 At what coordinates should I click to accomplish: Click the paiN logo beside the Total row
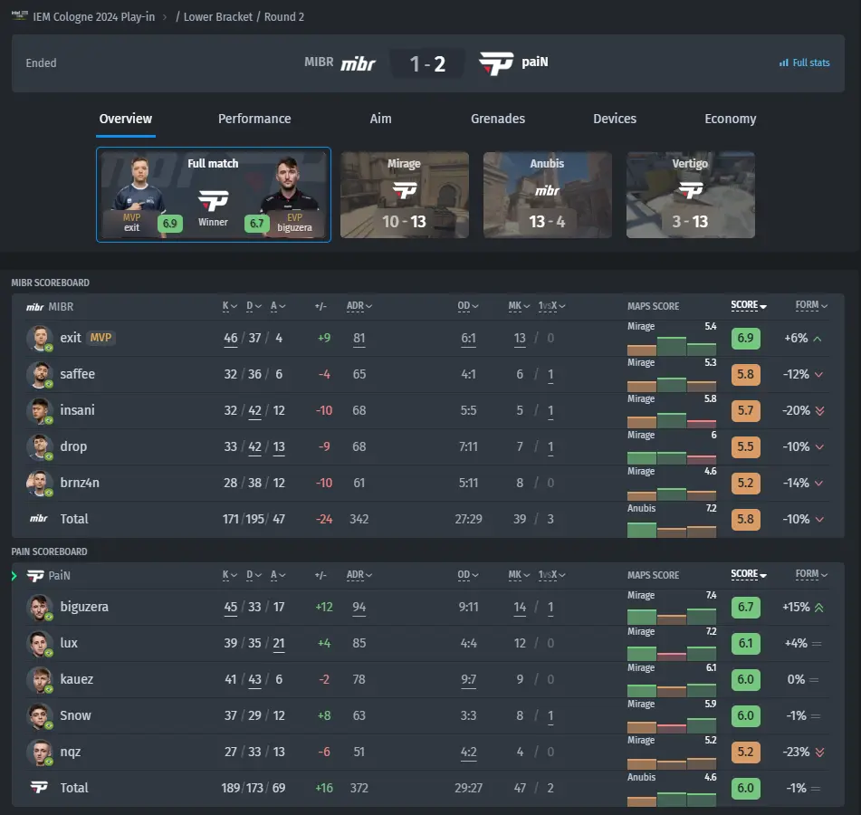(38, 787)
